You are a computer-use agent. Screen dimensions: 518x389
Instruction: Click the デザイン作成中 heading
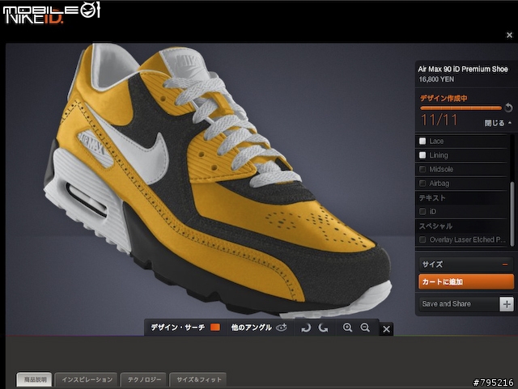[444, 98]
